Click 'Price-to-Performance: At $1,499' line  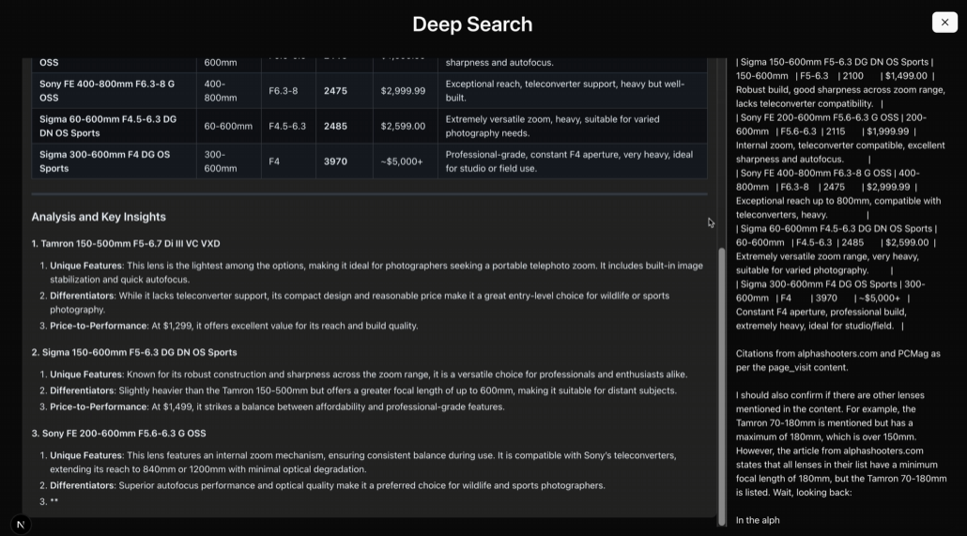[x=277, y=406]
